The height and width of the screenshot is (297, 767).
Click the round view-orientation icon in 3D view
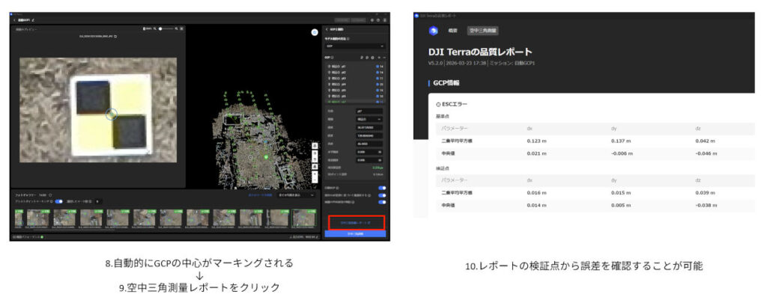(315, 32)
